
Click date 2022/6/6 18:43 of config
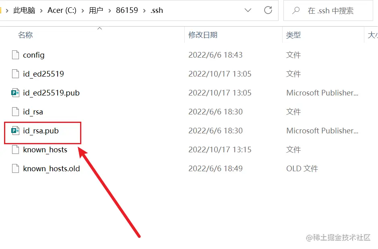[215, 55]
